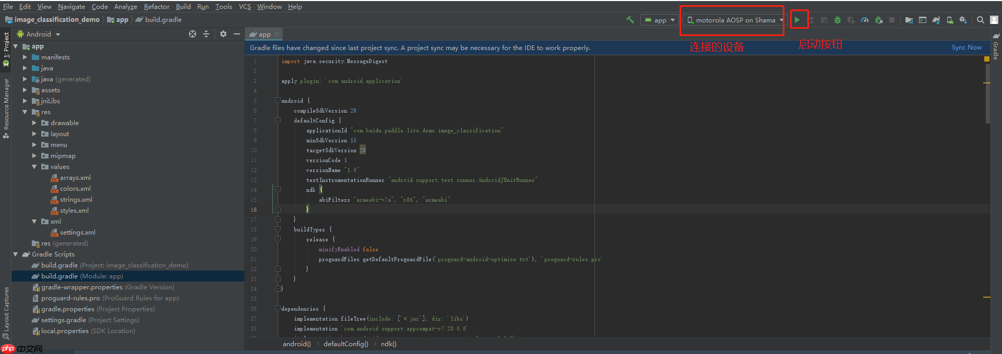
Task: Open the Profiler gauge icon in toolbar
Action: (x=865, y=20)
